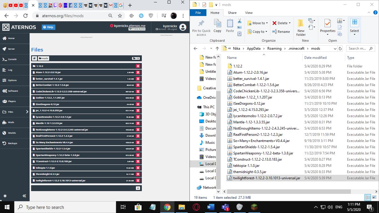
Task: Open the Backups page in Aternos sidebar
Action: point(15,143)
